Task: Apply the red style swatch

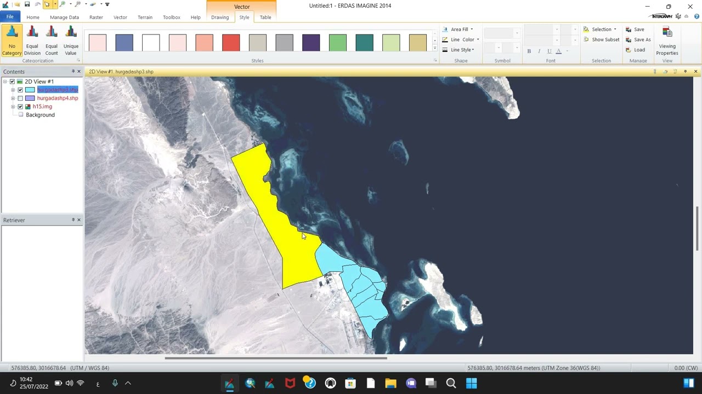Action: pos(231,43)
